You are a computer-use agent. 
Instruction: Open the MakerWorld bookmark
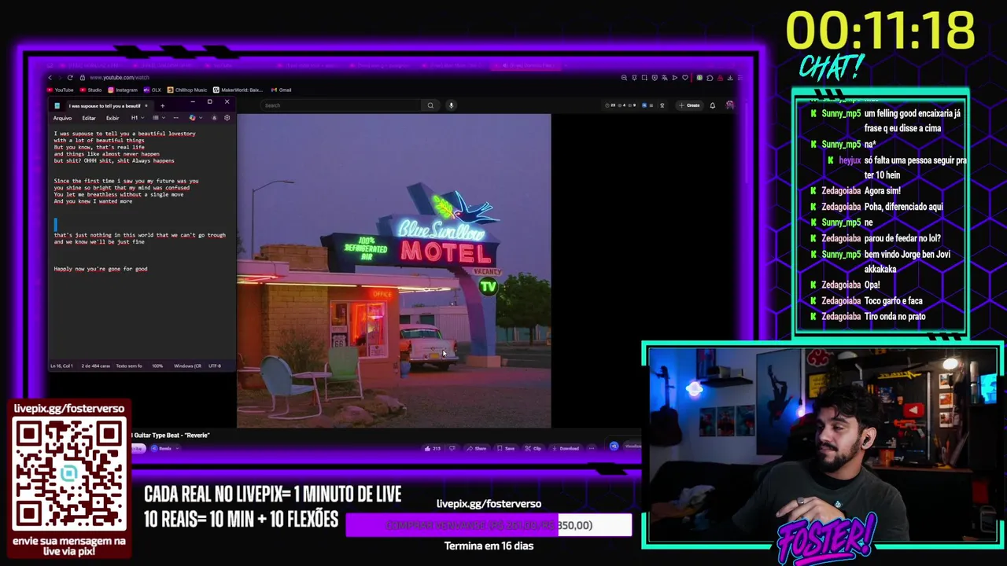pyautogui.click(x=238, y=90)
